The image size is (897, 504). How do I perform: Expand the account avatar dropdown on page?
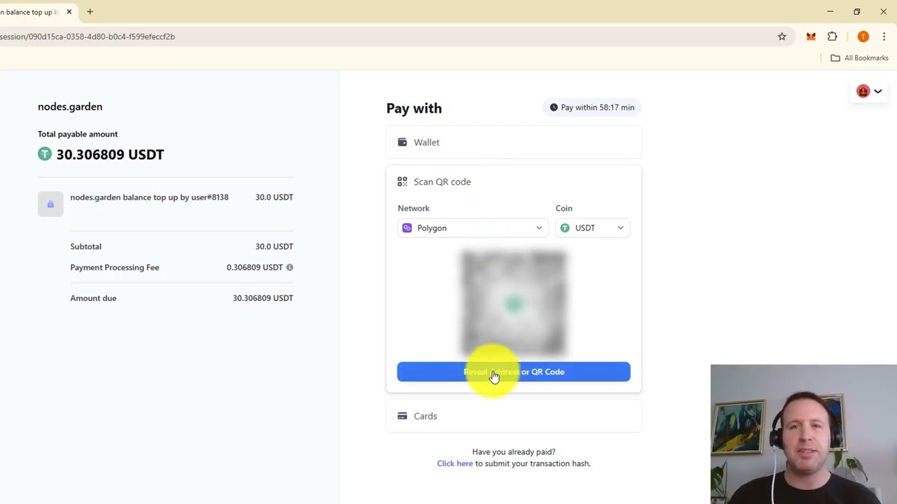pyautogui.click(x=870, y=91)
